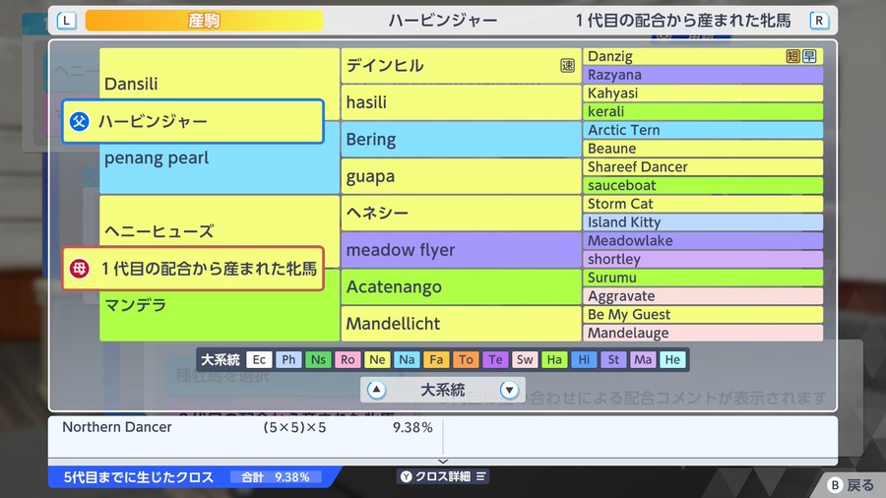
Task: Select the ハービンジャー header tab
Action: point(443,21)
